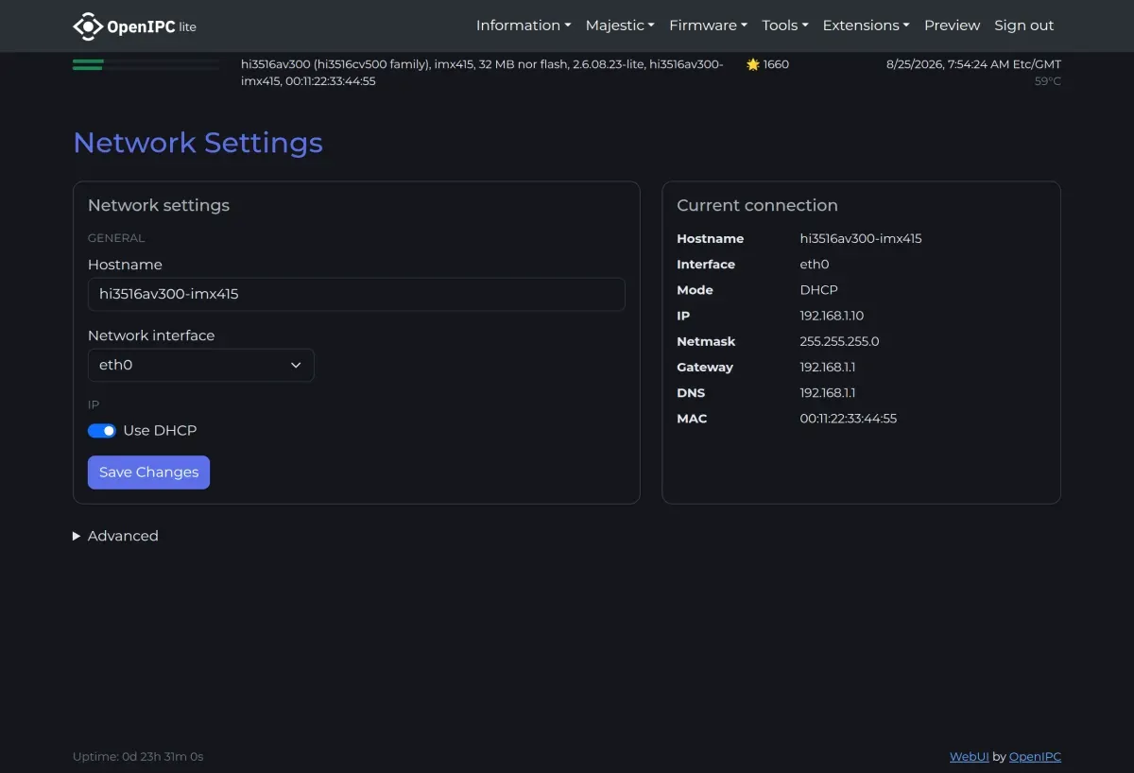Follow the WebUI footer link
1134x773 pixels.
(x=969, y=757)
